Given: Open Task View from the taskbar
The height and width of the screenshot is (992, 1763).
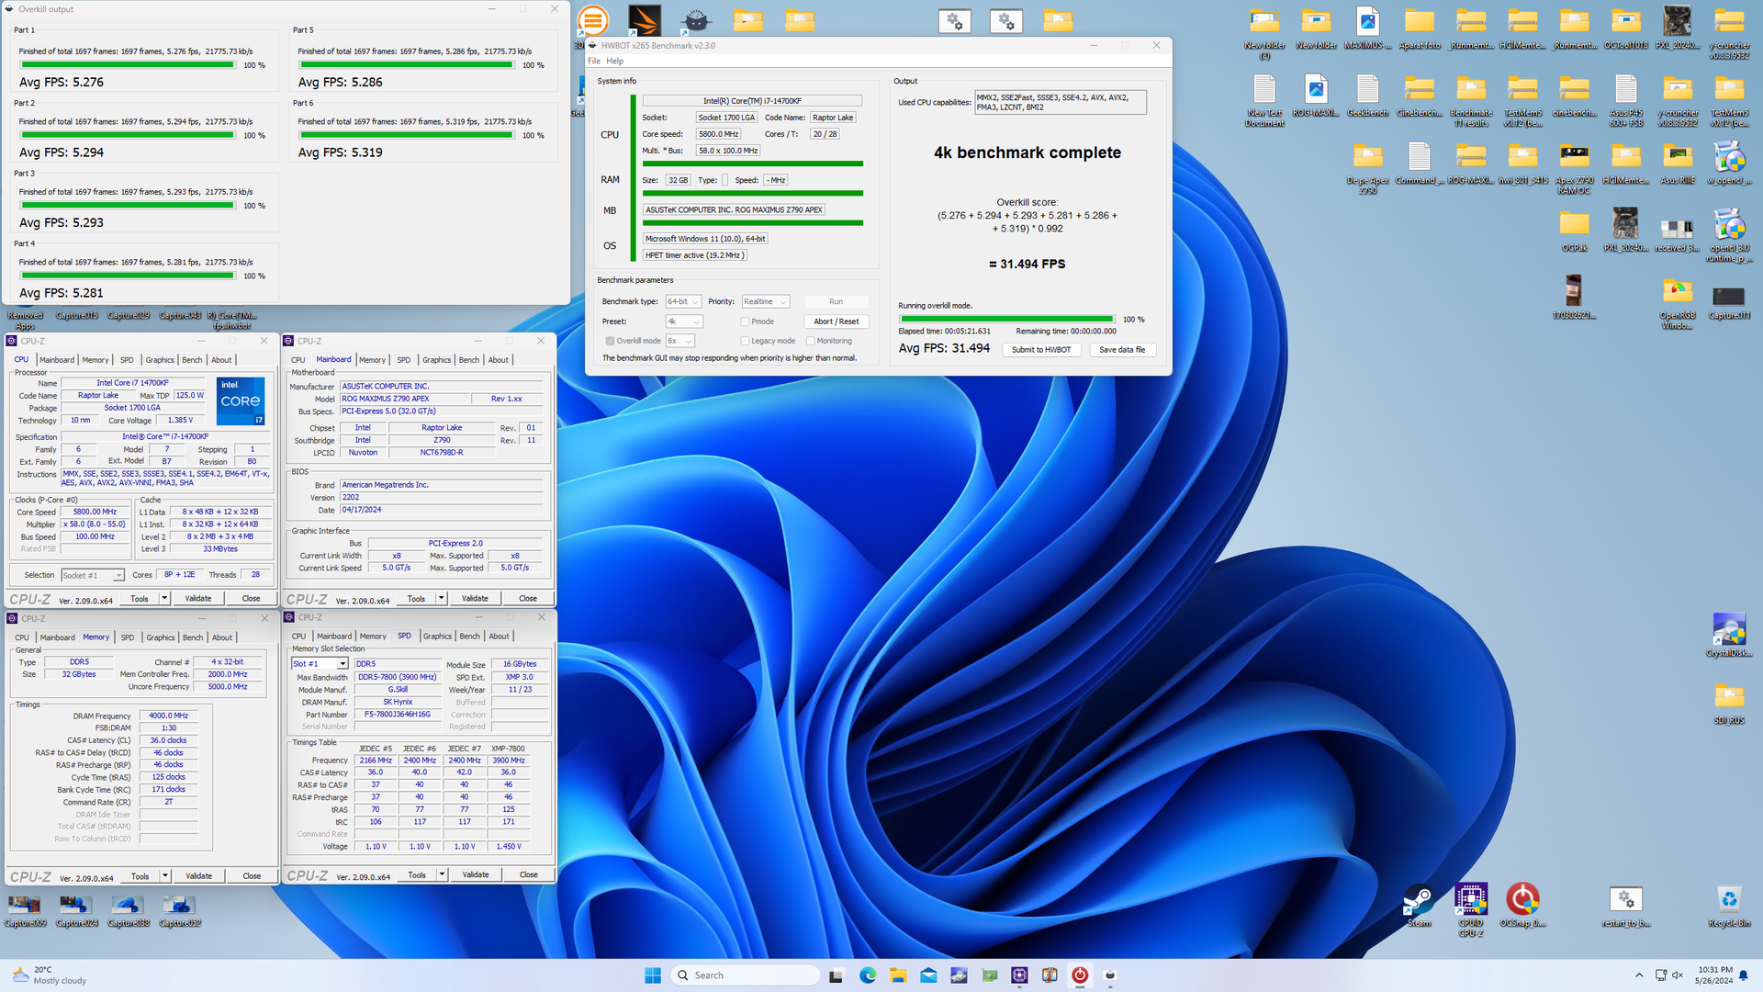Looking at the screenshot, I should [836, 975].
